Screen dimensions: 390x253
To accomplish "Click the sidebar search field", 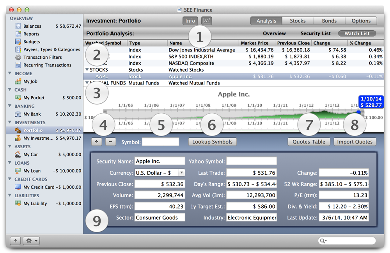I will (x=347, y=241).
